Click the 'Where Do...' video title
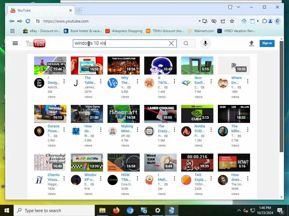The image size is (289, 216). point(237,80)
